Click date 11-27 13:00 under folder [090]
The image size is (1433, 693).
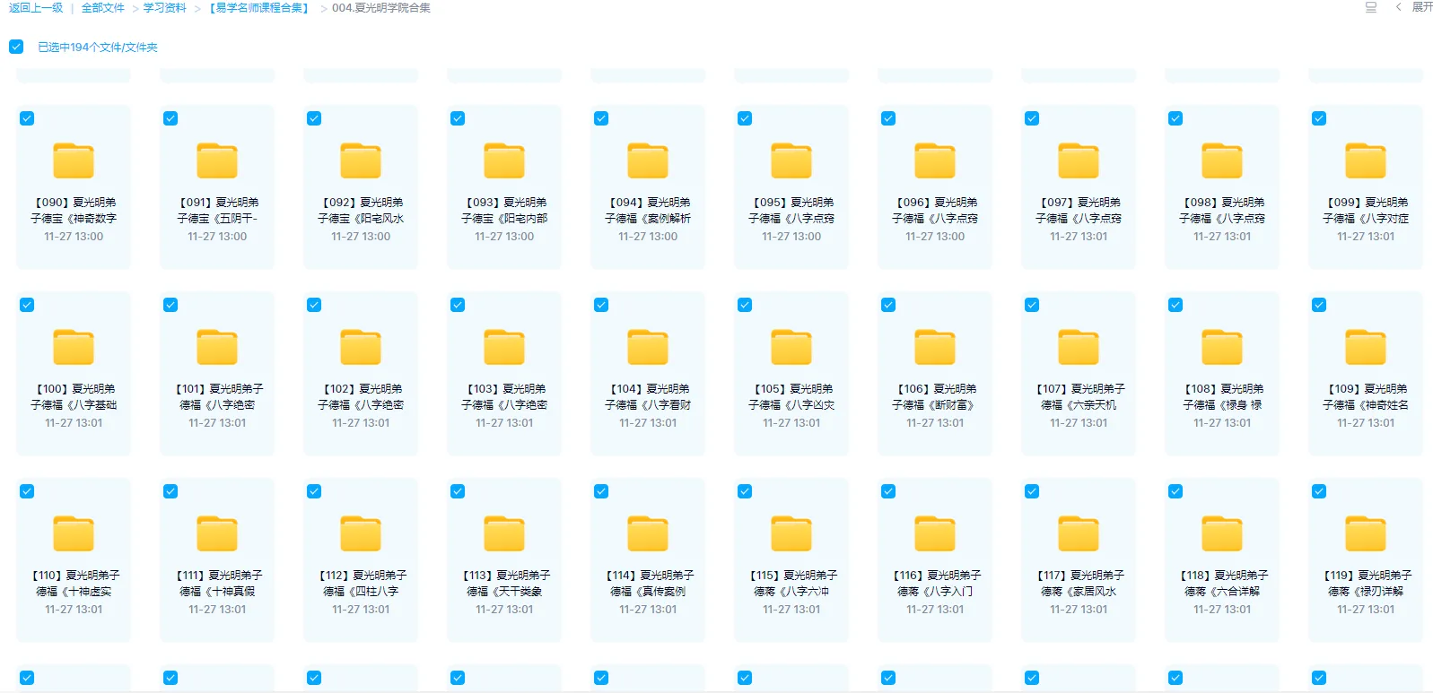[x=74, y=237]
